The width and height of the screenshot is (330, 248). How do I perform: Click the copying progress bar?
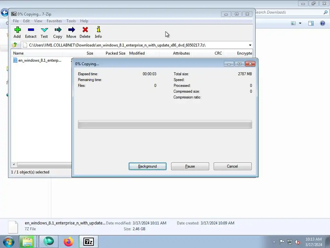pos(165,124)
